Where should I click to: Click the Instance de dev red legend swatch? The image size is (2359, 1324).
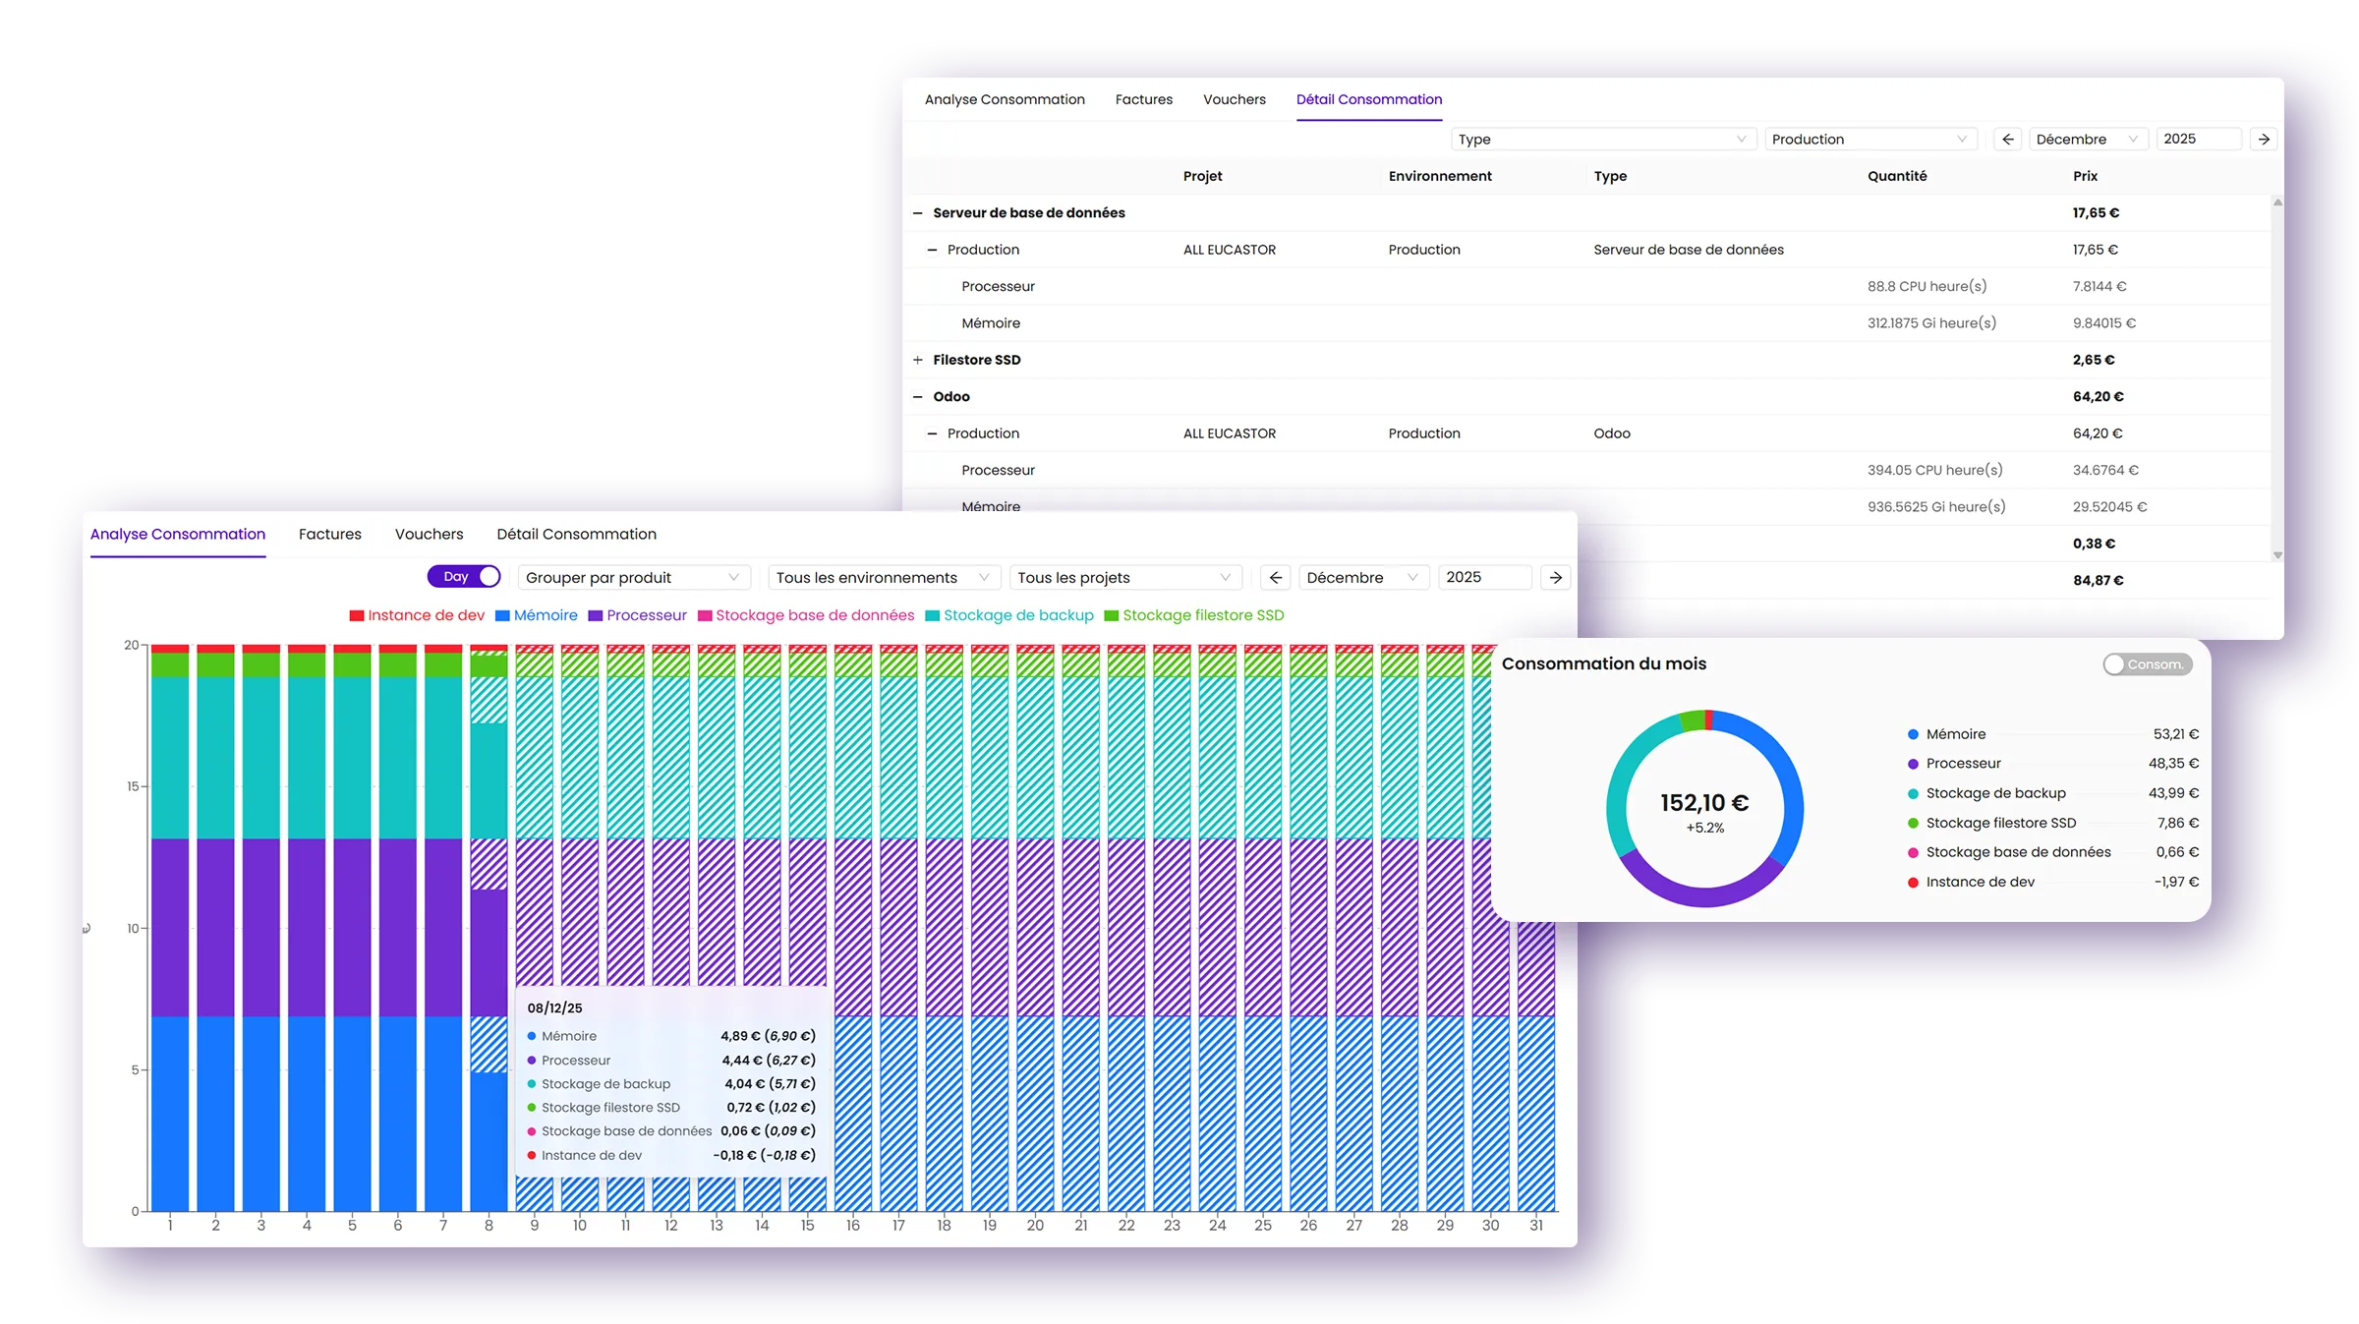357,615
